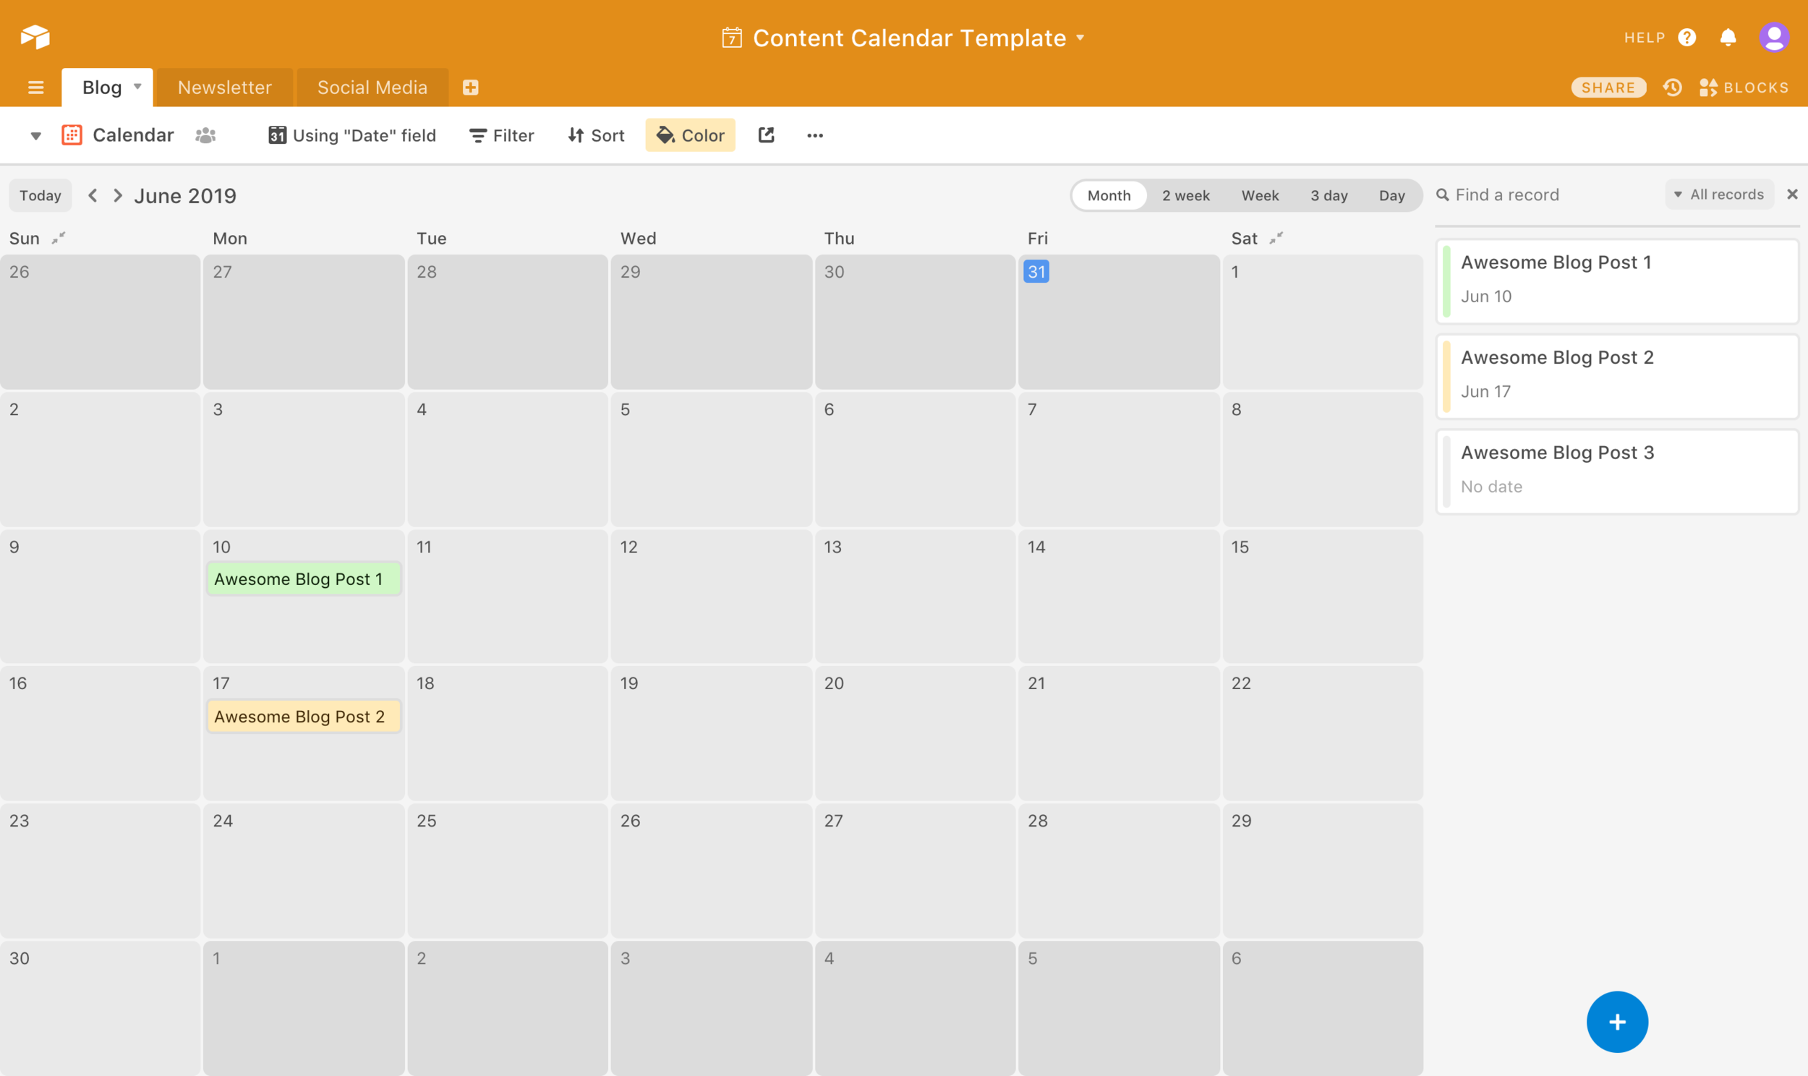Open the Color options button
1808x1076 pixels.
[x=690, y=136]
